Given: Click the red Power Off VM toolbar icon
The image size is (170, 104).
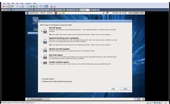Looking at the screenshot, I should pyautogui.click(x=4, y=6).
